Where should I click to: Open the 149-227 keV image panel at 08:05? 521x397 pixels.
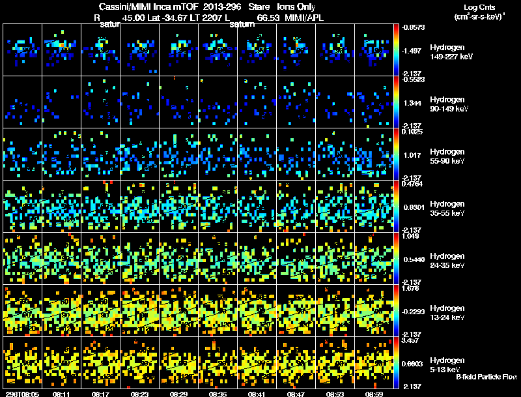pyautogui.click(x=22, y=50)
